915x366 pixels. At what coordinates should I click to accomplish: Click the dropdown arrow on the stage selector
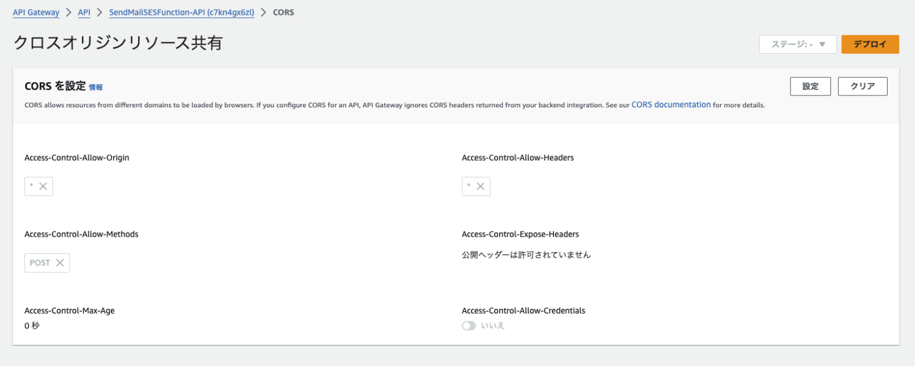pos(823,44)
